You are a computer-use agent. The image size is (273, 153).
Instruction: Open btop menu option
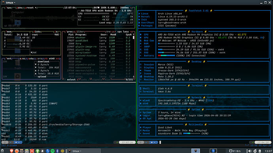click(19, 8)
